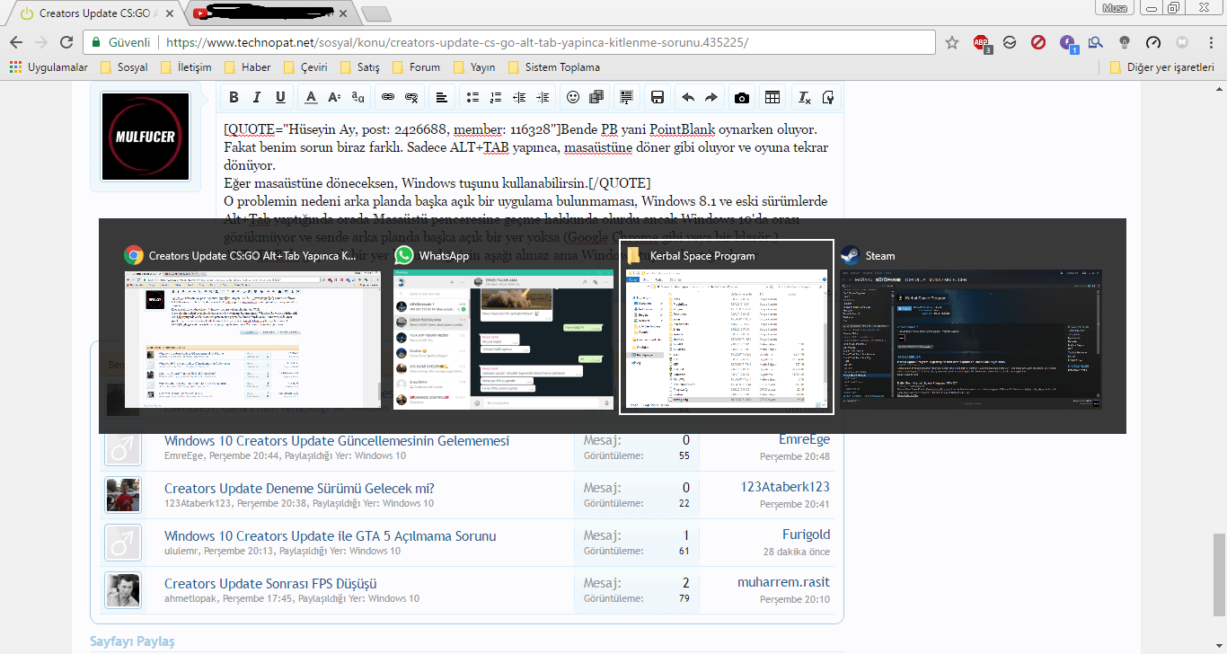Insert a numbered ordered list
This screenshot has width=1227, height=654.
tap(496, 97)
